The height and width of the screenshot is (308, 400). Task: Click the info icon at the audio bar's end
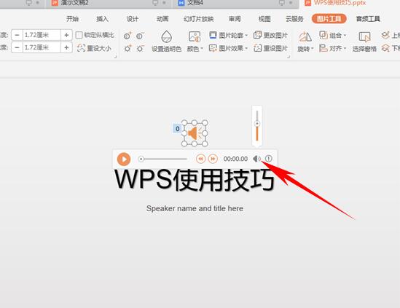click(268, 159)
